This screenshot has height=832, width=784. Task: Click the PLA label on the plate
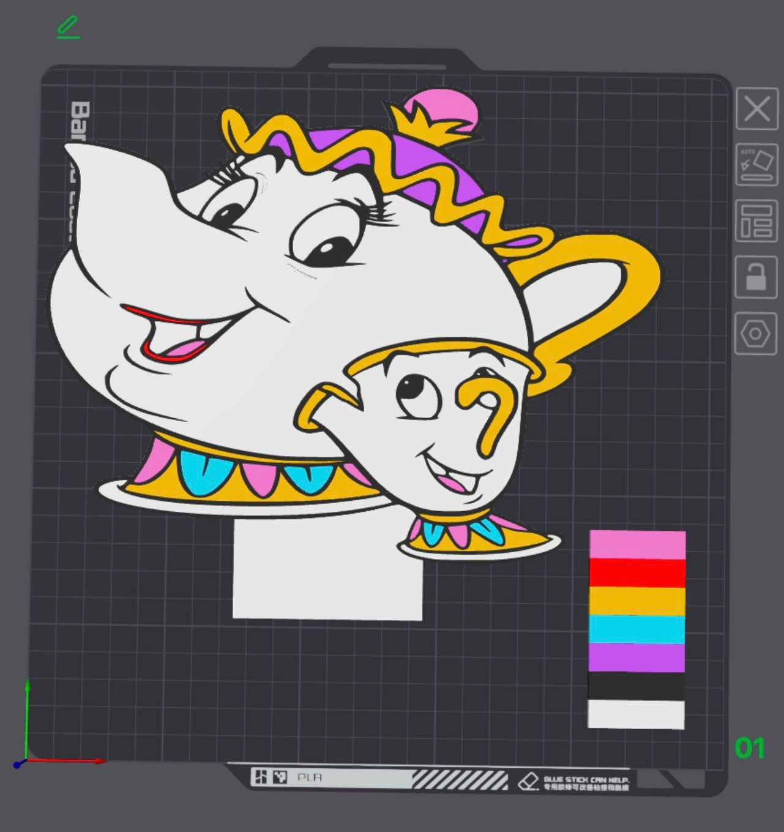point(309,778)
